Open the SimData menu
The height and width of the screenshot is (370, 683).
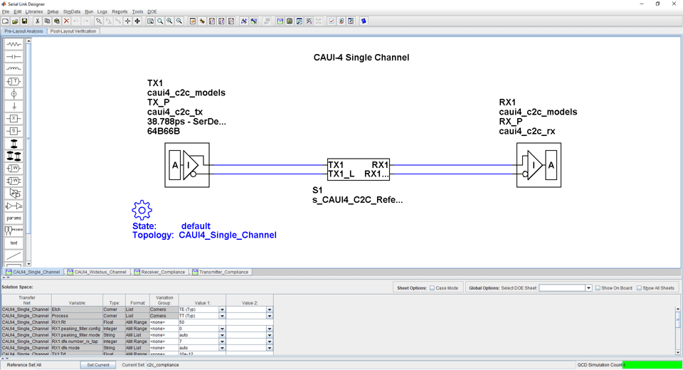[72, 12]
